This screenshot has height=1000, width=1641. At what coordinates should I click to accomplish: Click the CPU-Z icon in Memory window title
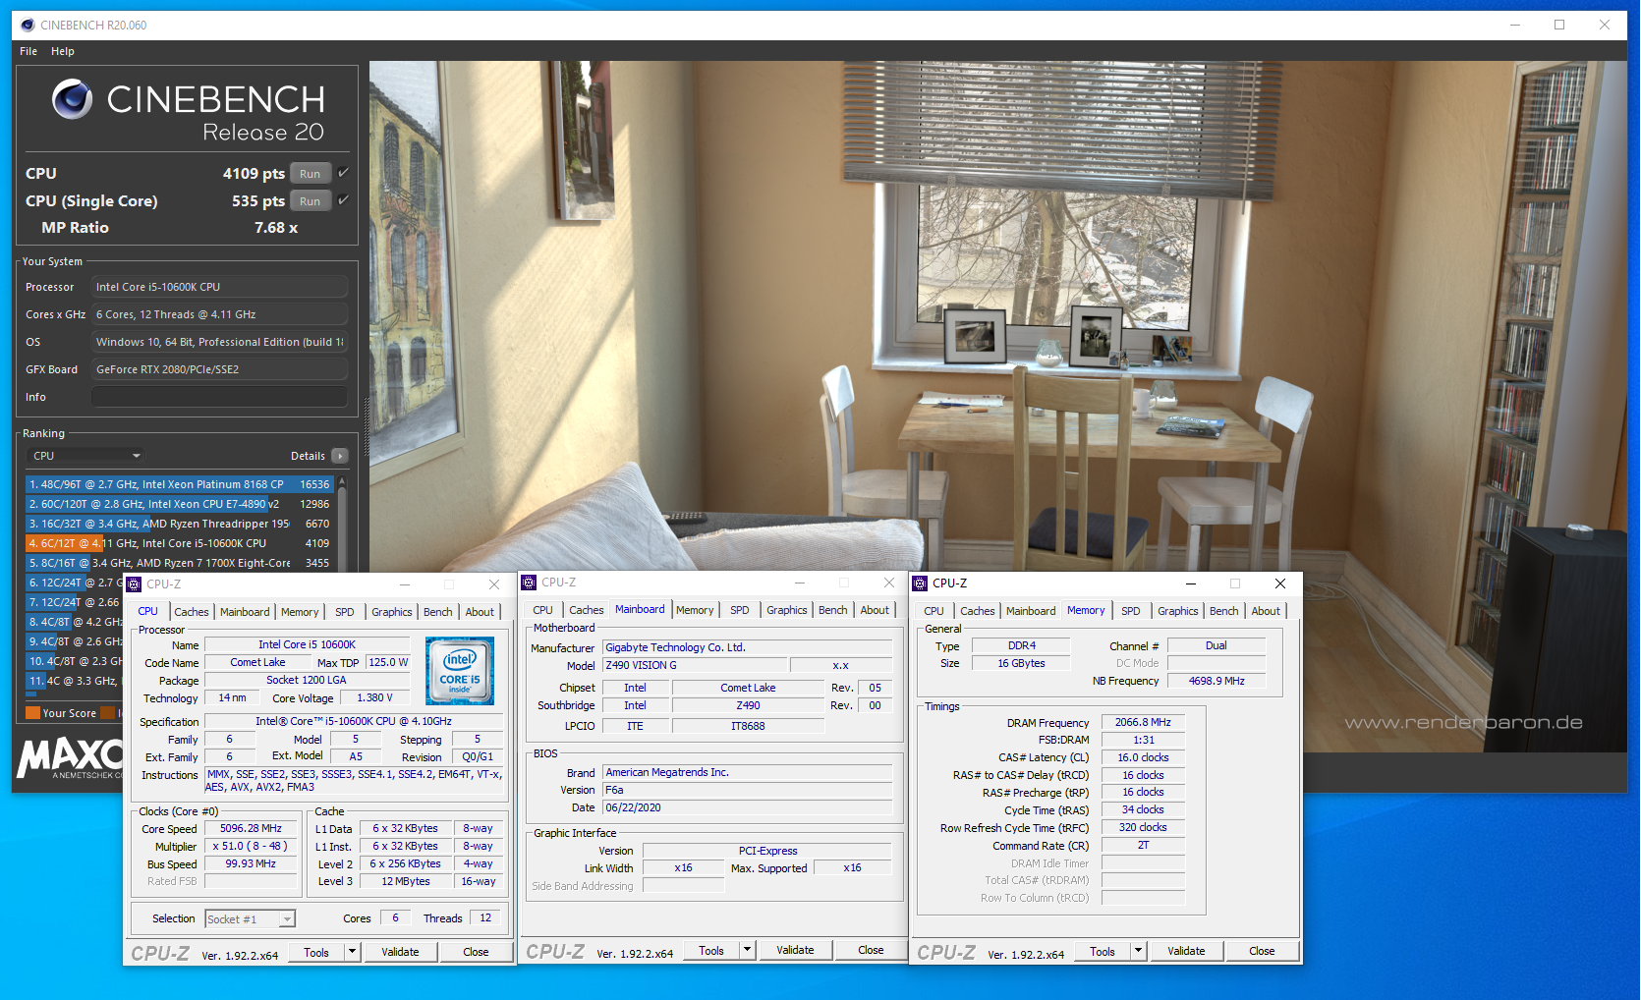tap(920, 583)
